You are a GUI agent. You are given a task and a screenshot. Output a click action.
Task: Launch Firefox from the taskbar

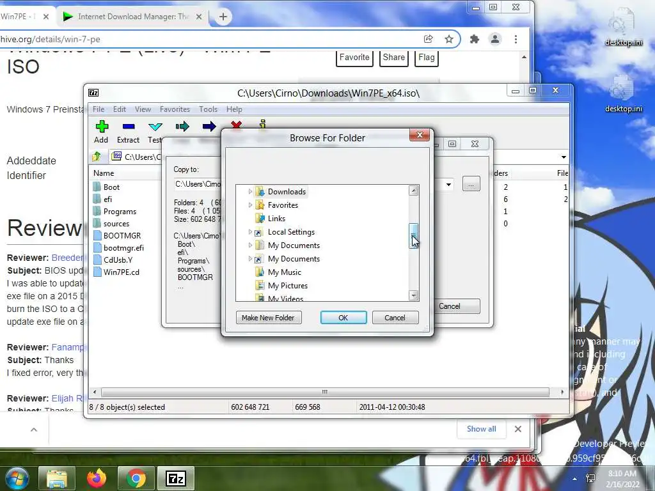point(97,478)
